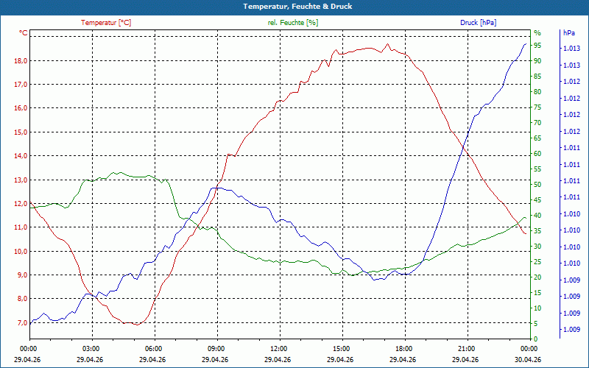Click the '09:00' time axis label

[216, 348]
